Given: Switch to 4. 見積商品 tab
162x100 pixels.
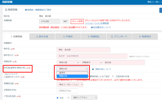Looking at the screenshot, I should click(94, 36).
